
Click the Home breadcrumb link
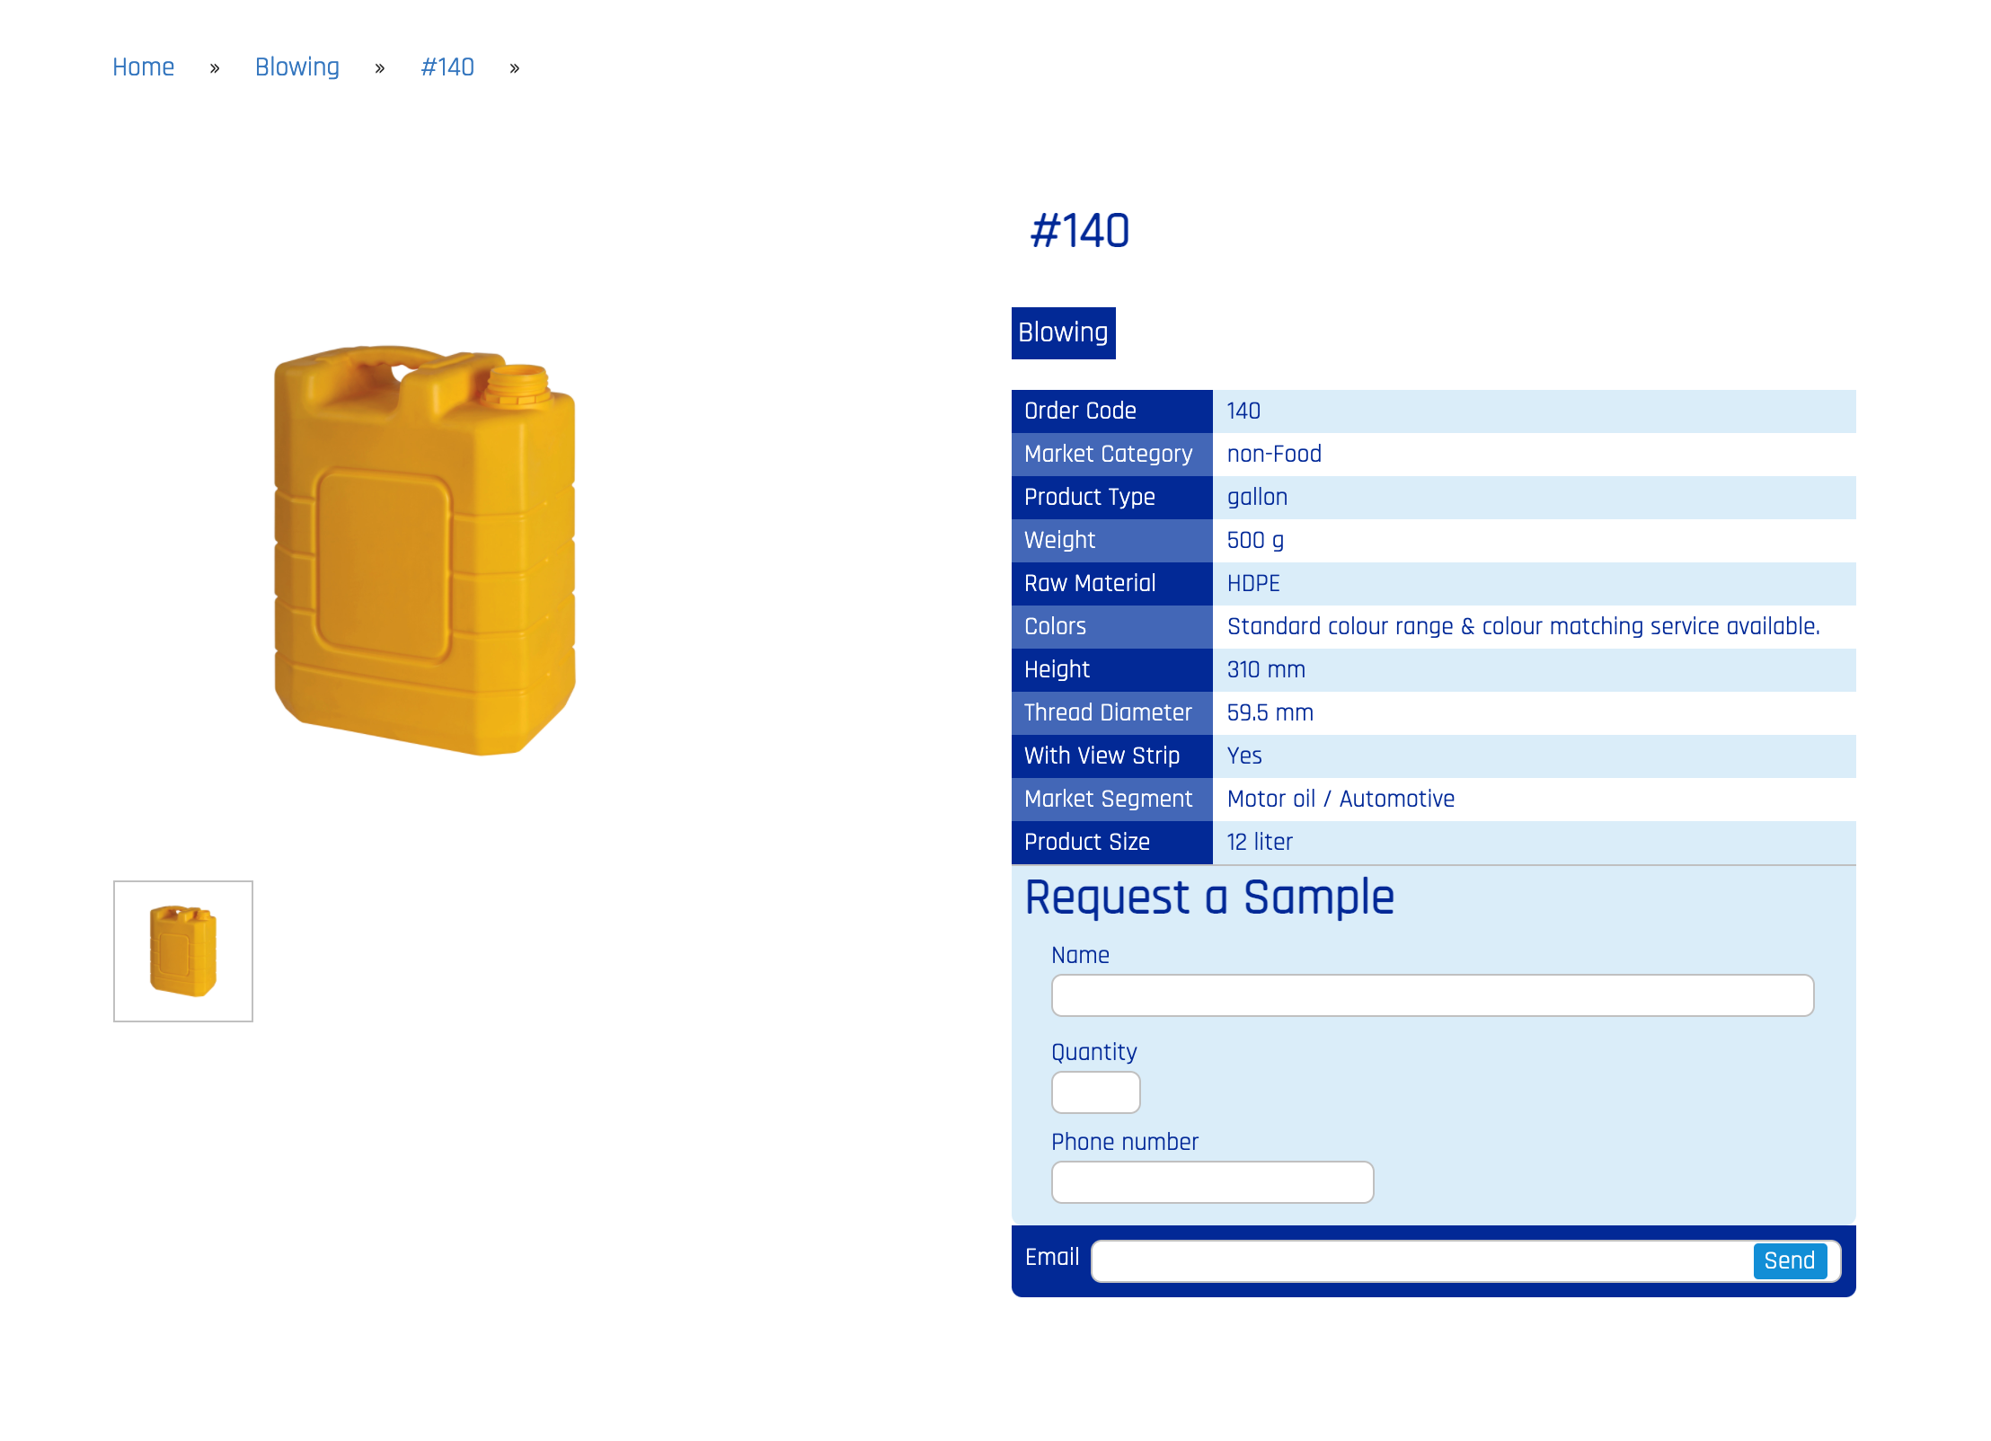(x=143, y=67)
